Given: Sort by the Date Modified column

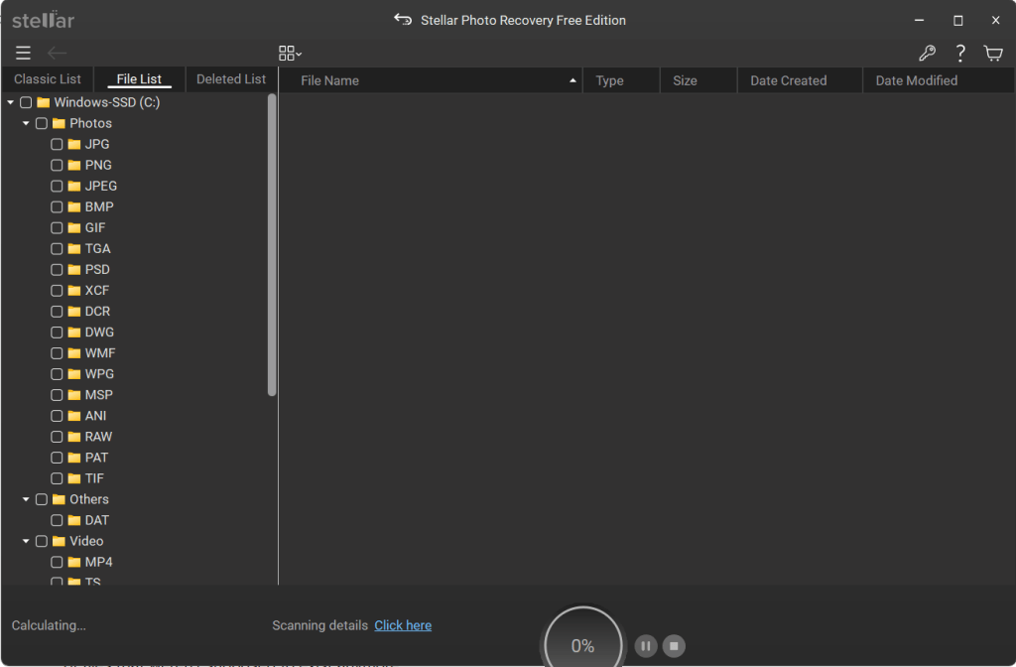Looking at the screenshot, I should tap(939, 80).
